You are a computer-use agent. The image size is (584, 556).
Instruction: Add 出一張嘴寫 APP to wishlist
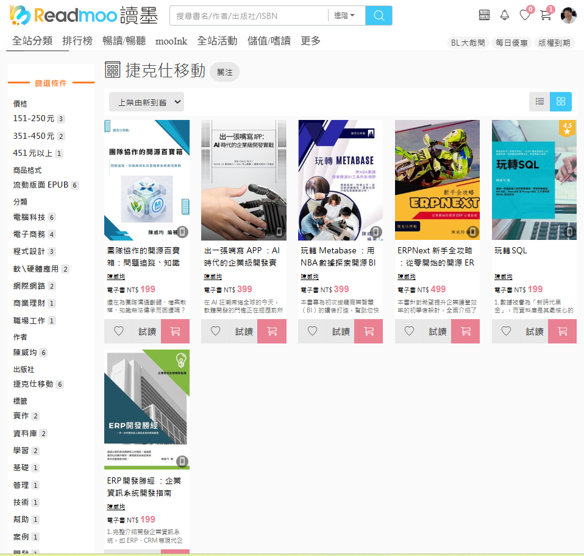click(215, 331)
